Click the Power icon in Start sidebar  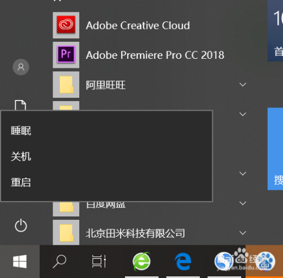(x=21, y=225)
